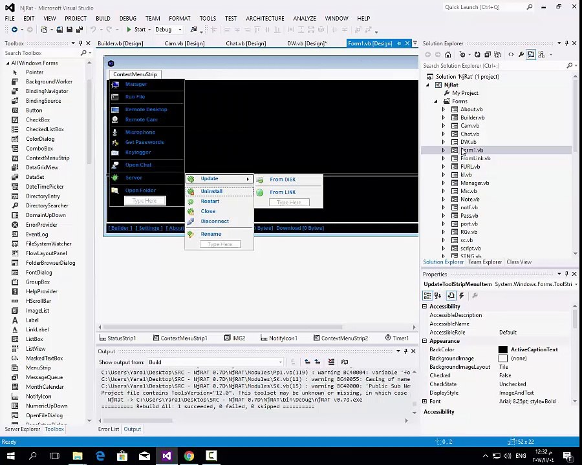The height and width of the screenshot is (465, 582).
Task: Click the Toolbox search magnifier icon
Action: point(83,53)
